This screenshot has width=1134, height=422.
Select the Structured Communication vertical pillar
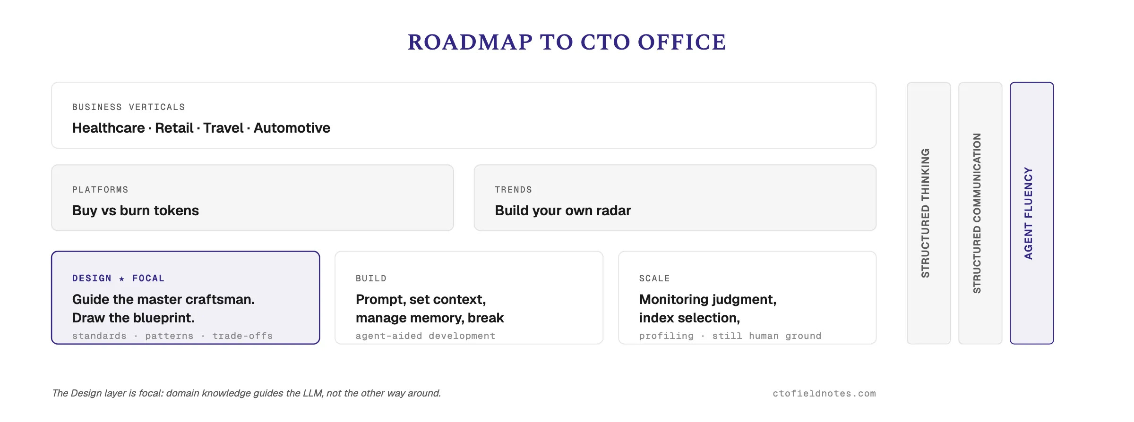(x=980, y=213)
